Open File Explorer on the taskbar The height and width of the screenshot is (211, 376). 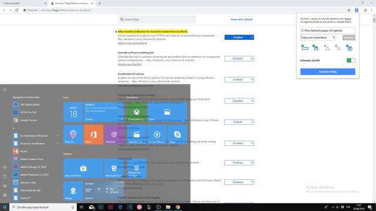tap(168, 207)
